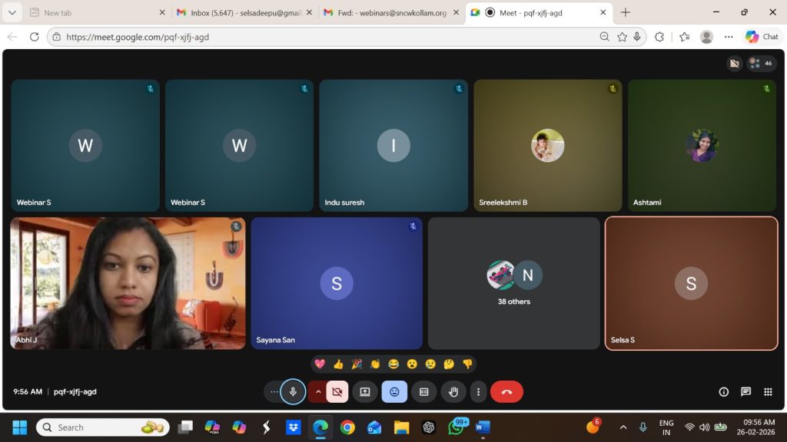
Task: Switch to the Fwd: webinars browser tab
Action: 388,12
